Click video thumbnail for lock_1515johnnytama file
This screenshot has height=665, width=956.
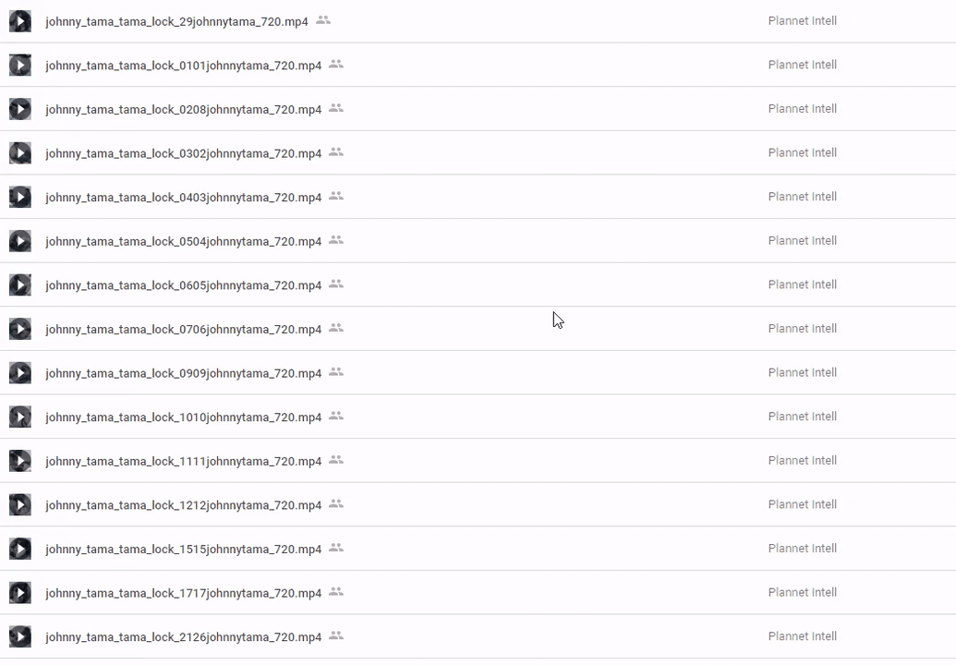click(20, 549)
